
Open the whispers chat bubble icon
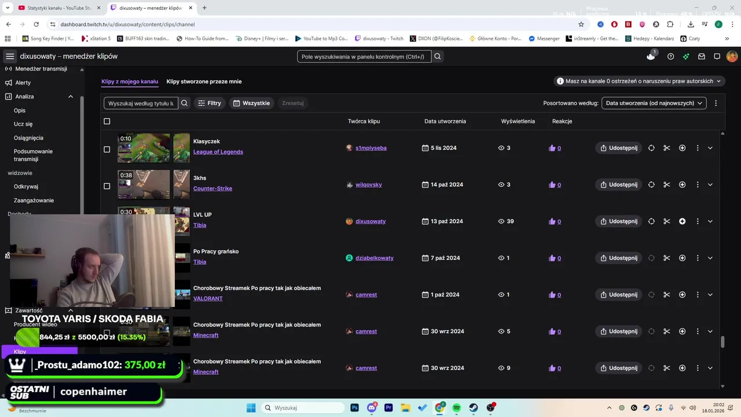click(717, 56)
